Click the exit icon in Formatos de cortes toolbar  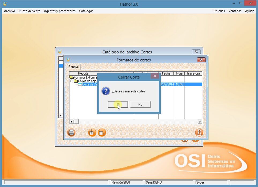click(199, 133)
